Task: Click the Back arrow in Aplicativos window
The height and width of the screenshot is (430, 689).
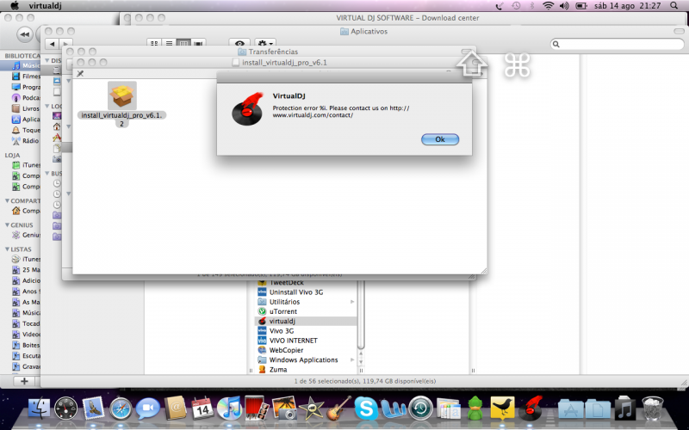Action: (53, 44)
